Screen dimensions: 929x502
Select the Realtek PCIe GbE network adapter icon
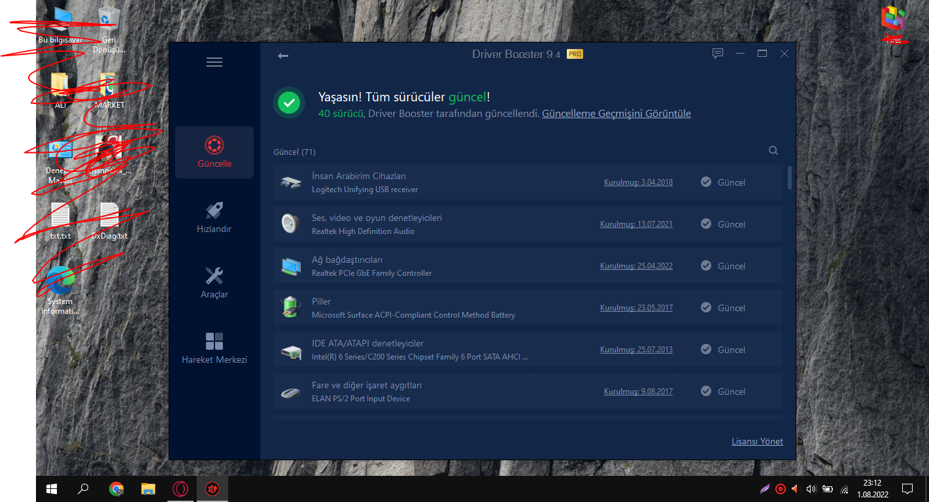pyautogui.click(x=291, y=266)
